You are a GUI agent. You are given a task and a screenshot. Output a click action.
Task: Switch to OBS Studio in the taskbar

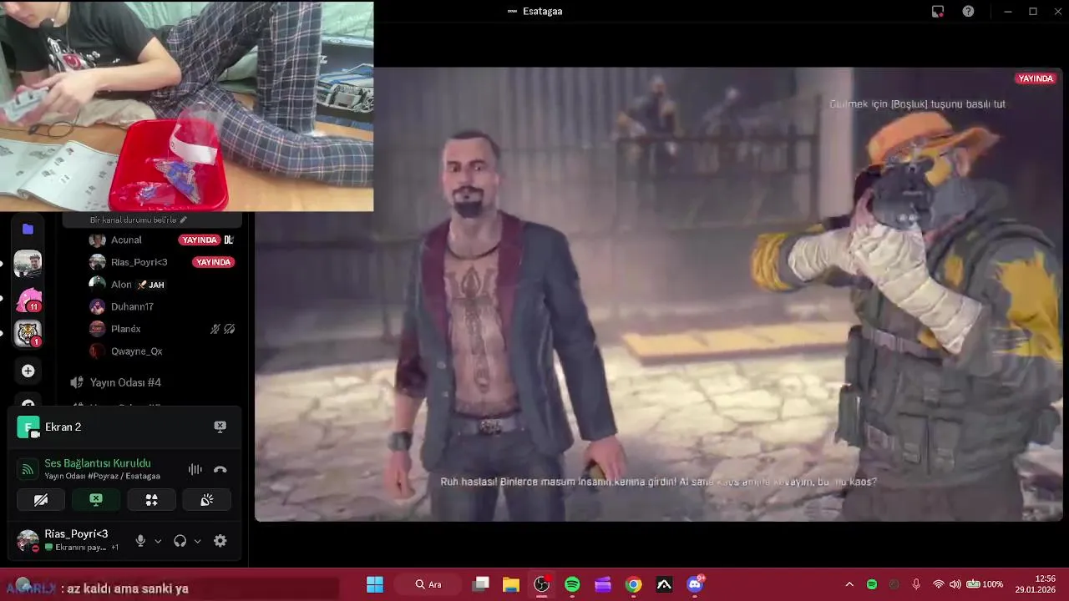[x=541, y=584]
